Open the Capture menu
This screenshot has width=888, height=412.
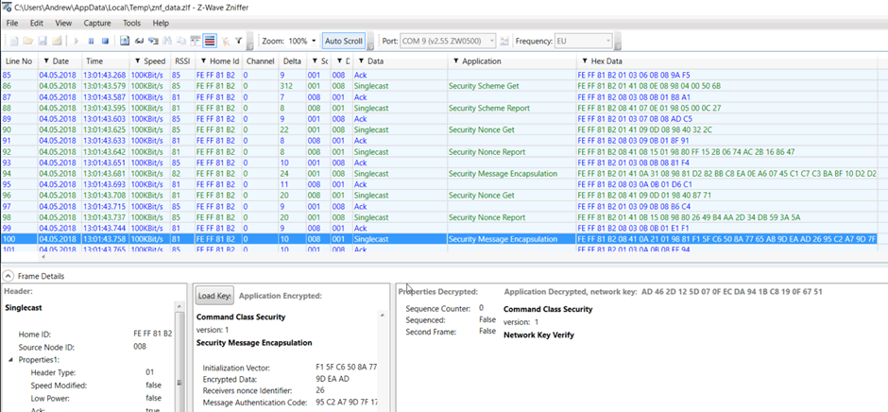(96, 22)
